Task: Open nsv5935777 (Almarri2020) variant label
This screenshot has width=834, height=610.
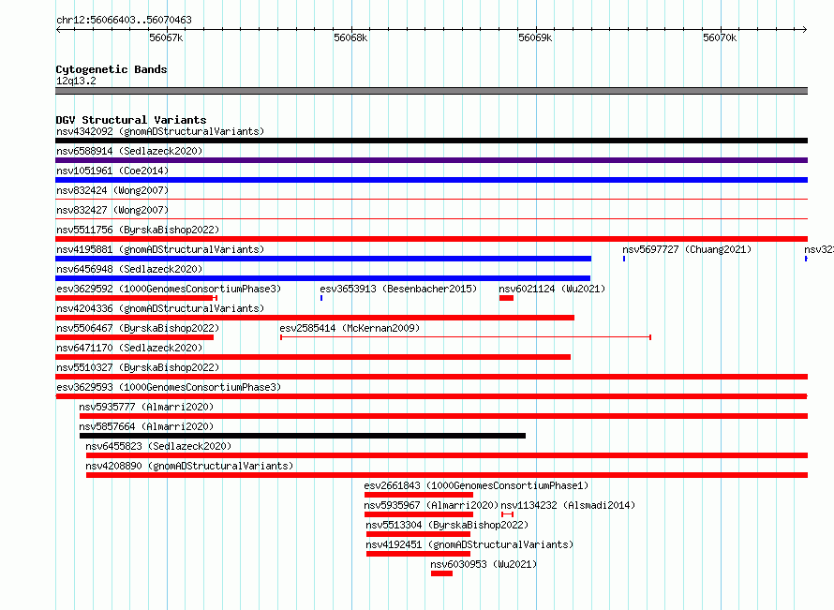Action: pyautogui.click(x=146, y=407)
